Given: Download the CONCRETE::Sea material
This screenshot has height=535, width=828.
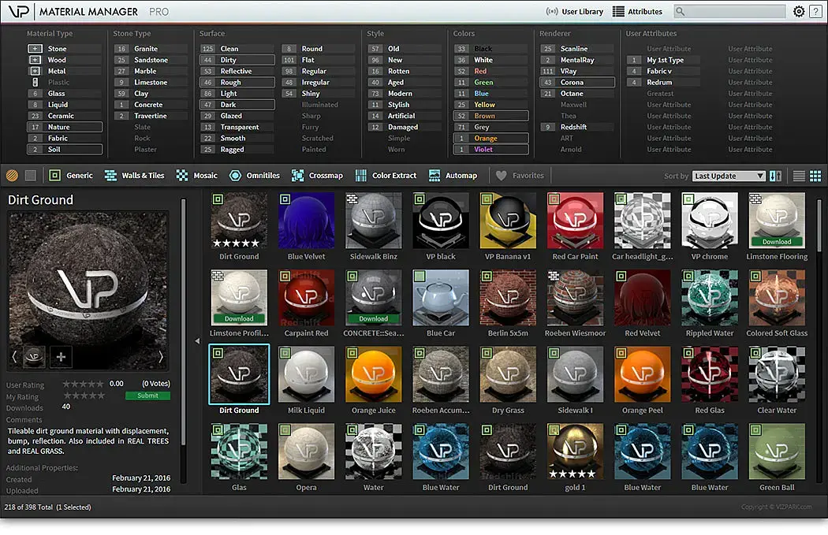Looking at the screenshot, I should [373, 318].
